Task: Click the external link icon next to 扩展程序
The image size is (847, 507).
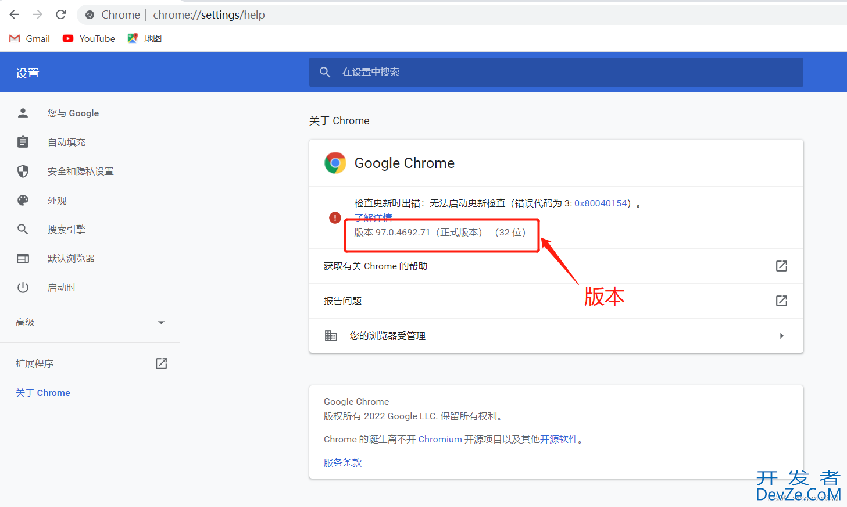Action: pos(162,363)
